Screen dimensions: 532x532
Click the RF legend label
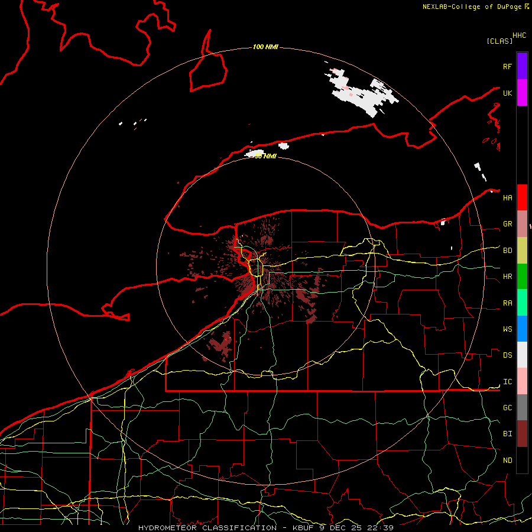tap(507, 66)
